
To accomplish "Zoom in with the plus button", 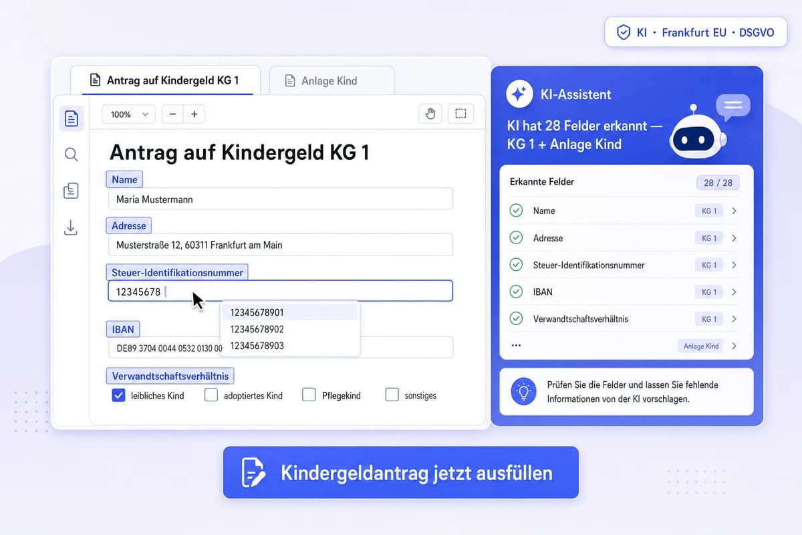I will coord(194,114).
